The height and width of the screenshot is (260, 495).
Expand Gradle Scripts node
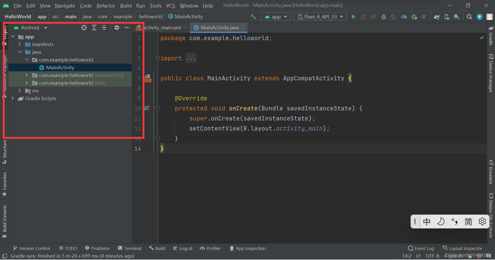tap(13, 98)
